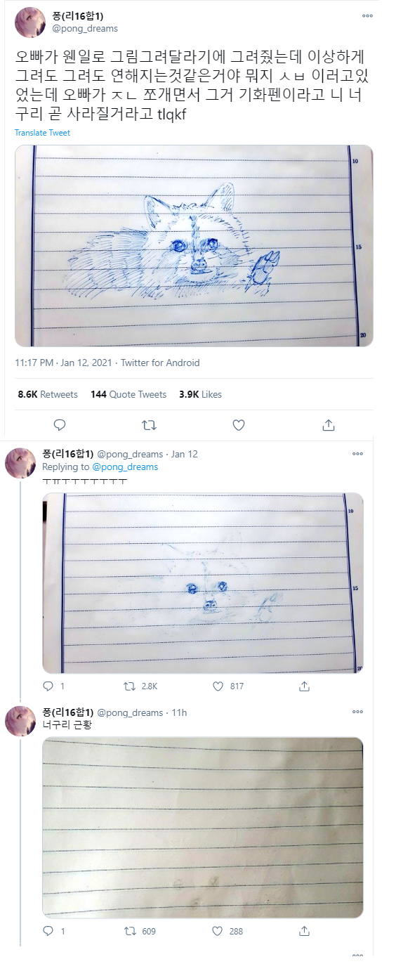View the 8.6K Retweets list

click(48, 394)
